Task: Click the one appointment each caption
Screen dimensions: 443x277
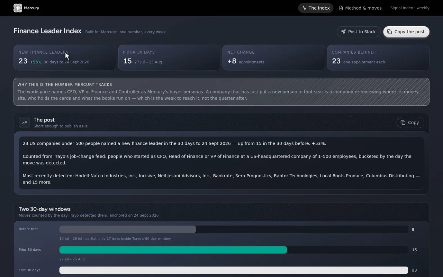Action: coord(364,62)
